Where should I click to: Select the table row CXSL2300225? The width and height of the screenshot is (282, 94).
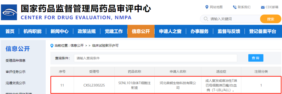[x=166, y=85]
